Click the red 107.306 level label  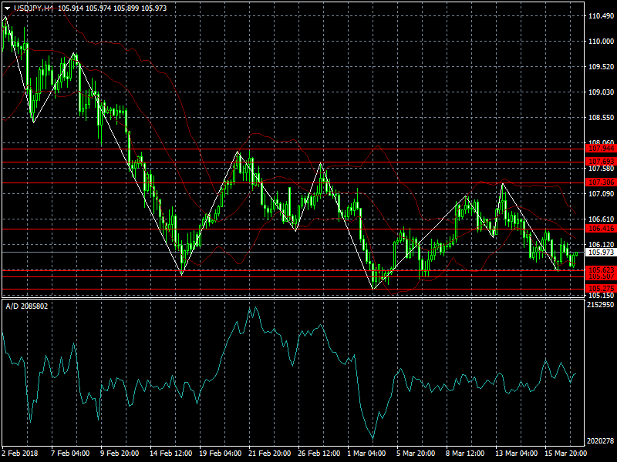coord(601,182)
